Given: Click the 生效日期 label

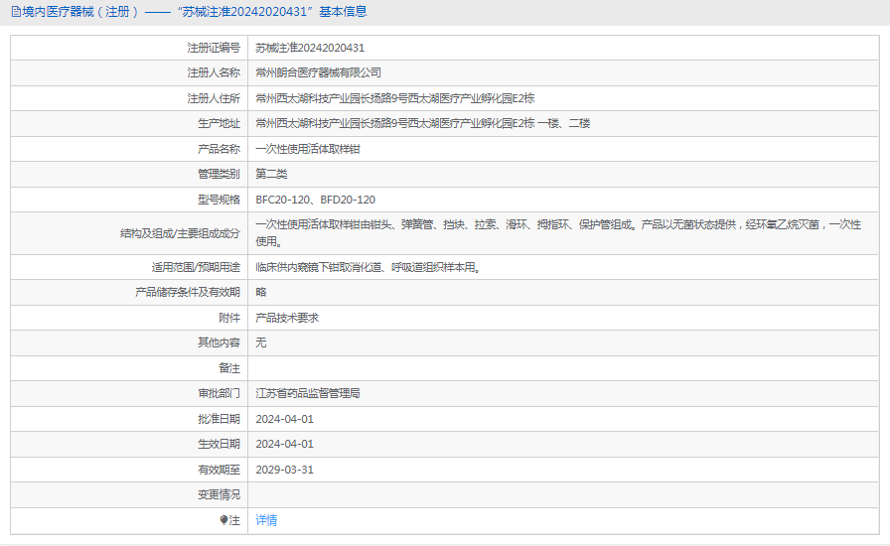Looking at the screenshot, I should [x=219, y=444].
